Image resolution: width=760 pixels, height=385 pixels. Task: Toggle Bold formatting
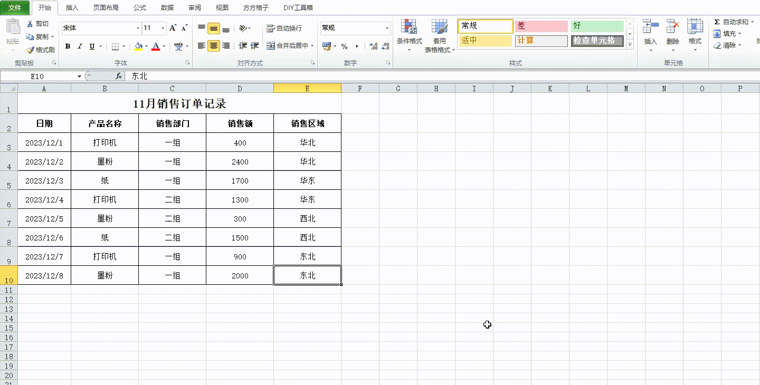pyautogui.click(x=68, y=46)
